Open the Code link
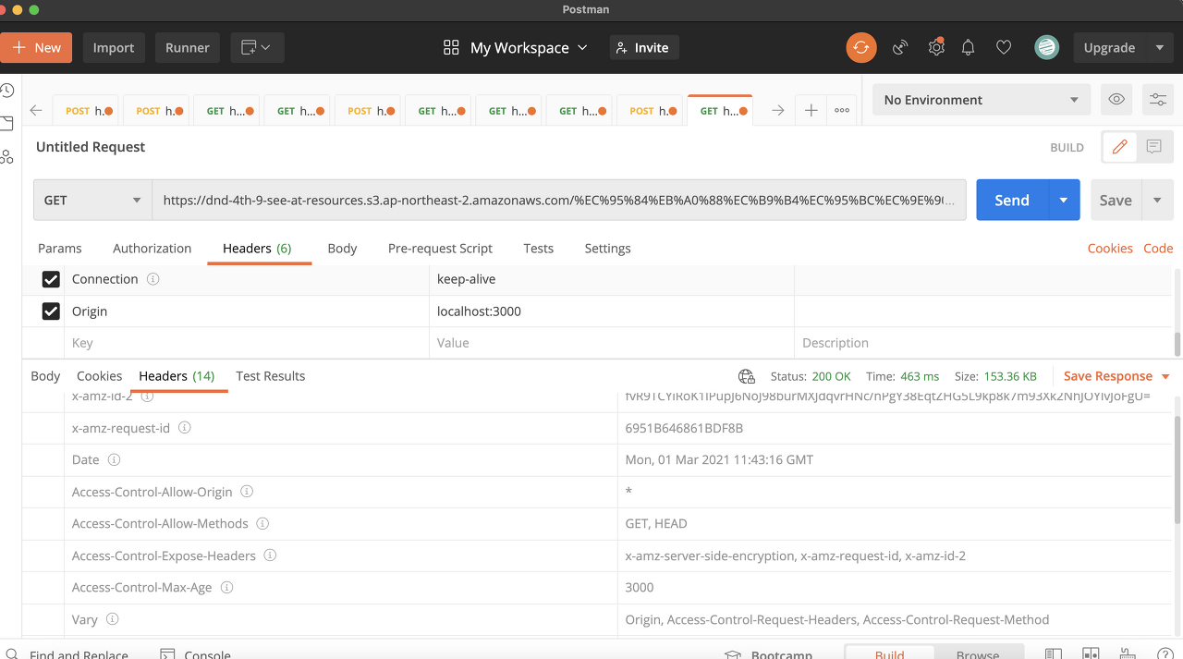1183x659 pixels. point(1158,249)
